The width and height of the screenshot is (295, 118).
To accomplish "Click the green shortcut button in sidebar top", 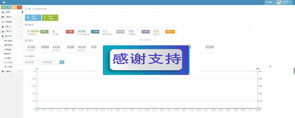I will tap(3, 7).
